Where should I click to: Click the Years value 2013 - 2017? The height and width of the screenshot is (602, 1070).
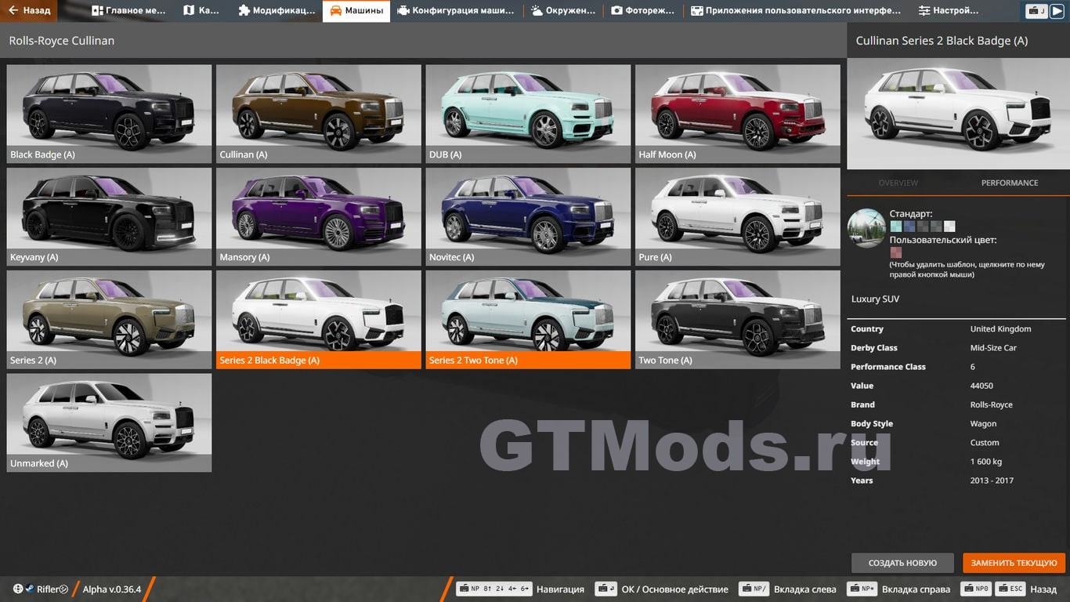coord(992,481)
